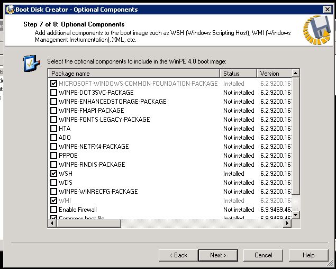Click Enable Firewall version 6.9.9469 cell

[276, 210]
